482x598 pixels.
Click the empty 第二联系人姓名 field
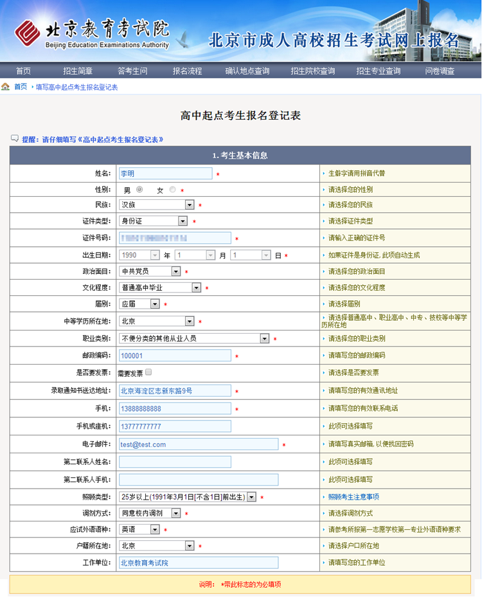(175, 462)
